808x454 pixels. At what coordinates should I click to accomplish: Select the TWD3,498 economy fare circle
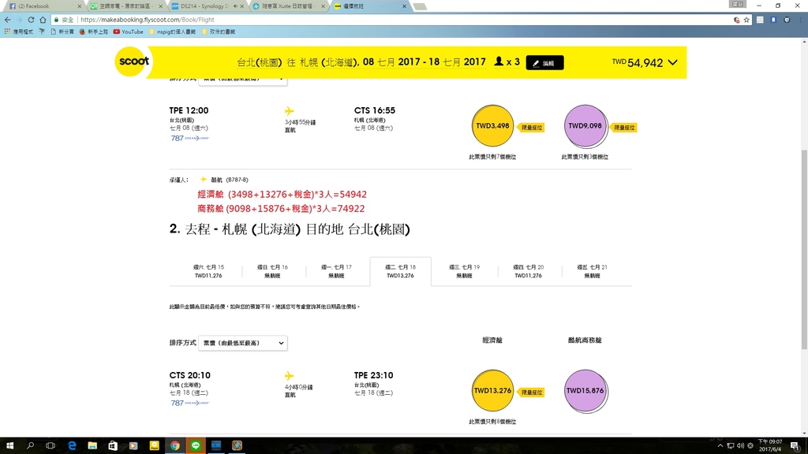click(x=492, y=126)
